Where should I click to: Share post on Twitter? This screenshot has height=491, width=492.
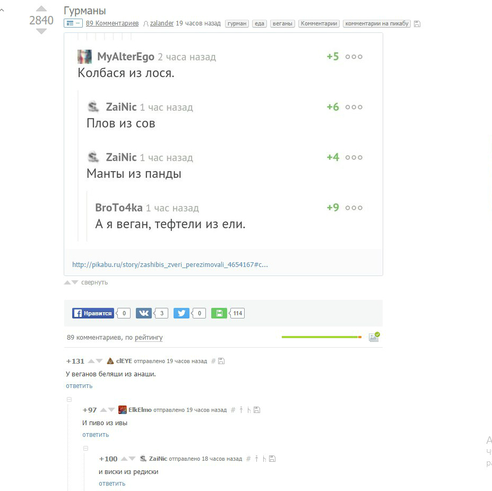click(182, 313)
